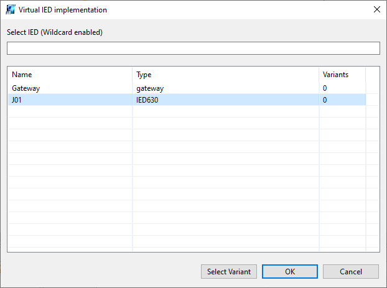Sort the list by Type column header
Image resolution: width=387 pixels, height=288 pixels.
tap(225, 75)
